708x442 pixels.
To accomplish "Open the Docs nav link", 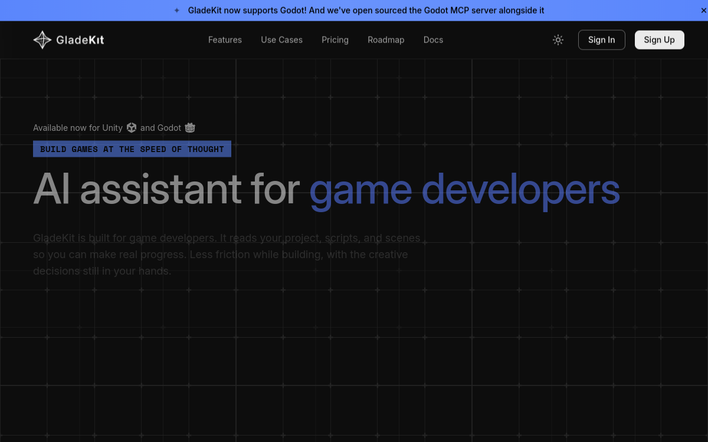I will coord(433,40).
